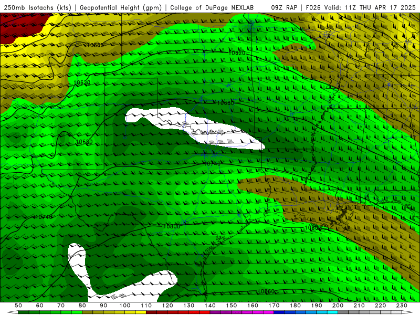Click the 'College of DuPage NEXLAB' credit text
420x315 pixels.
coord(212,8)
